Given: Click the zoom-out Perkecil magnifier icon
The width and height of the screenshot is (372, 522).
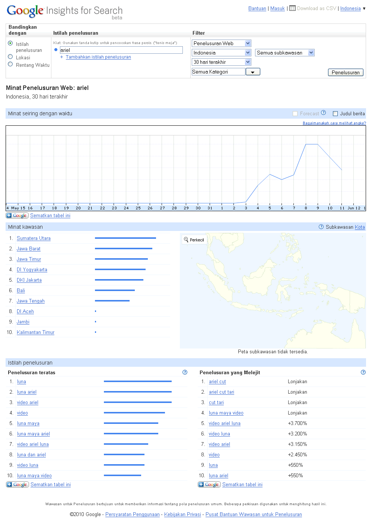Looking at the screenshot, I should coord(186,240).
